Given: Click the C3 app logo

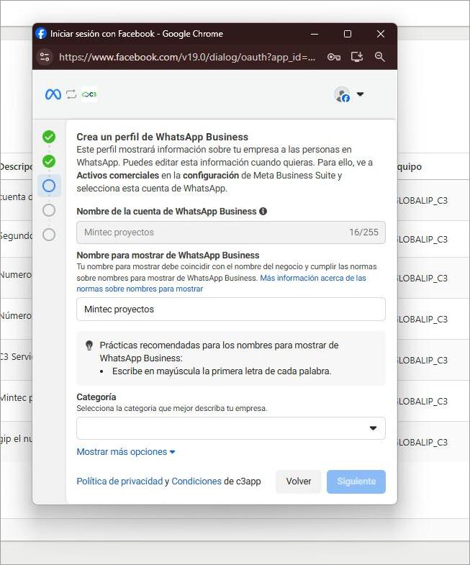Looking at the screenshot, I should pos(89,94).
